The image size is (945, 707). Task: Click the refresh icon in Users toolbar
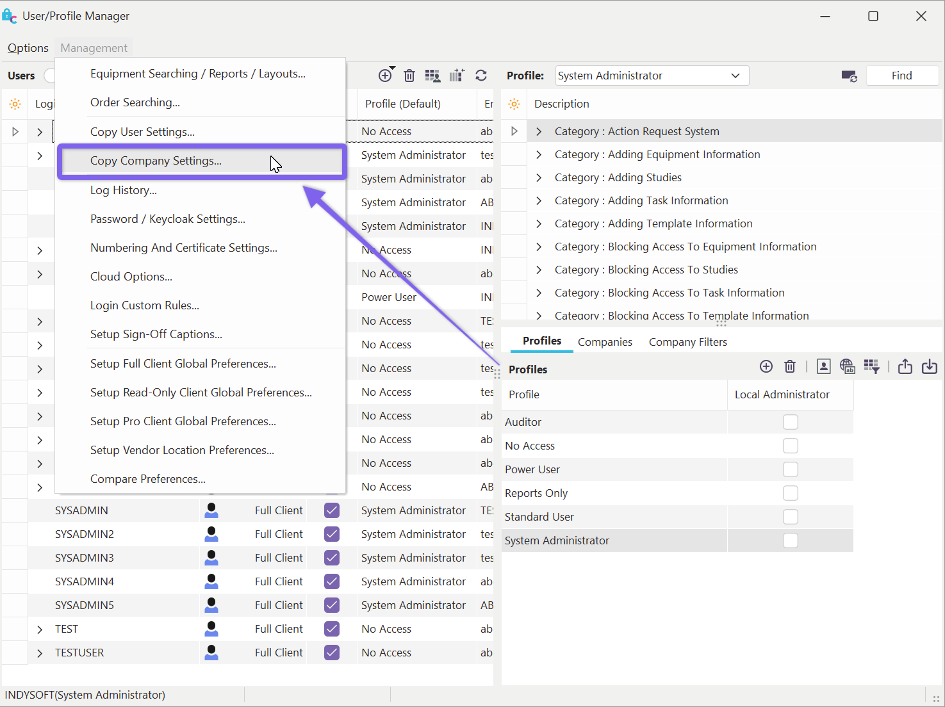click(481, 76)
